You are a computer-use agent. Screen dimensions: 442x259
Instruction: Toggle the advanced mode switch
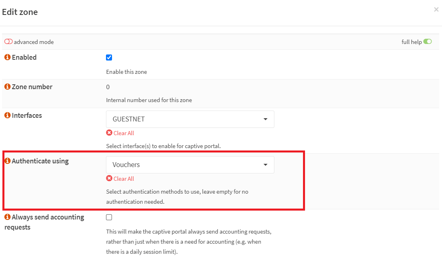point(8,42)
